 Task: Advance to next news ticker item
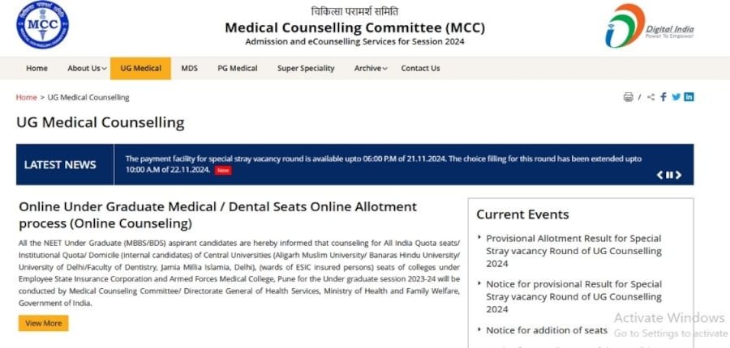[x=678, y=175]
